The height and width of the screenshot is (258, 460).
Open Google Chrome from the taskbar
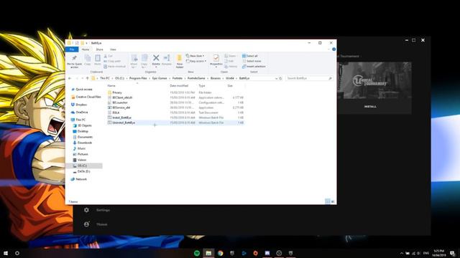pyautogui.click(x=221, y=253)
